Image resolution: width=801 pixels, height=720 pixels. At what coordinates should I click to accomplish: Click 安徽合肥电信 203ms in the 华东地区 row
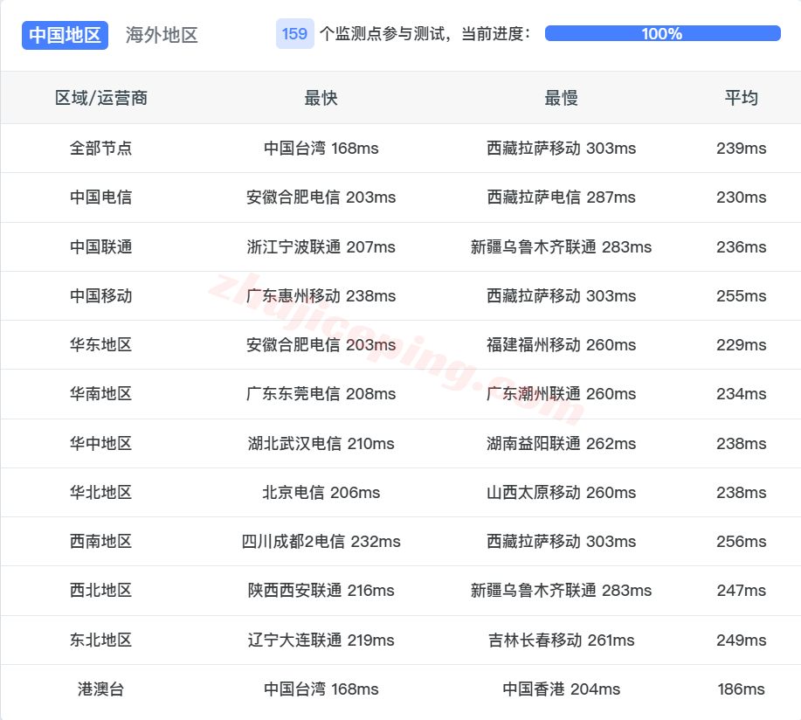(x=321, y=345)
